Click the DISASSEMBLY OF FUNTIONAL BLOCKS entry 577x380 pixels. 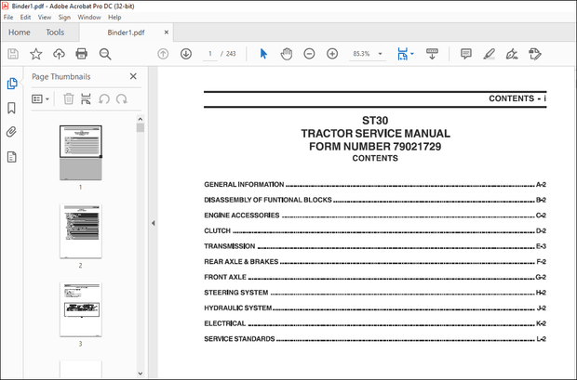point(375,200)
